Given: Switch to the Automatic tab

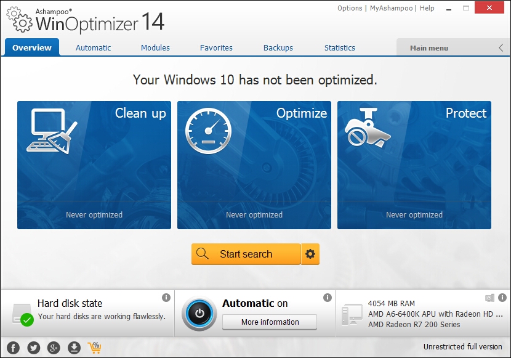Looking at the screenshot, I should (93, 48).
